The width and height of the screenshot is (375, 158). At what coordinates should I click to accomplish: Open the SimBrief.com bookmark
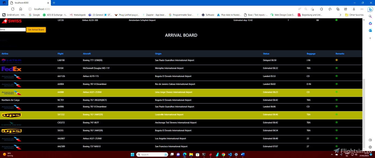(x=14, y=15)
